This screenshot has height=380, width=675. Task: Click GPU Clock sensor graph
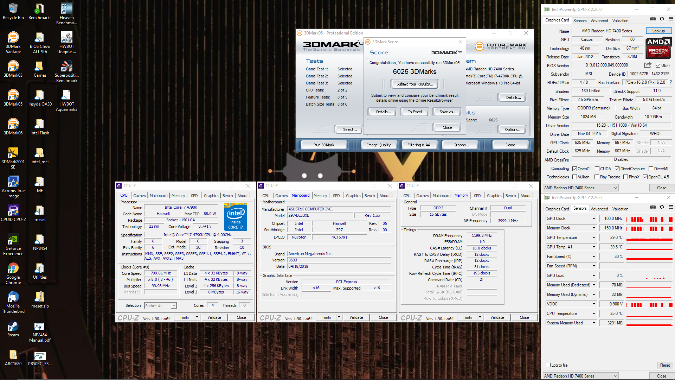tap(649, 218)
